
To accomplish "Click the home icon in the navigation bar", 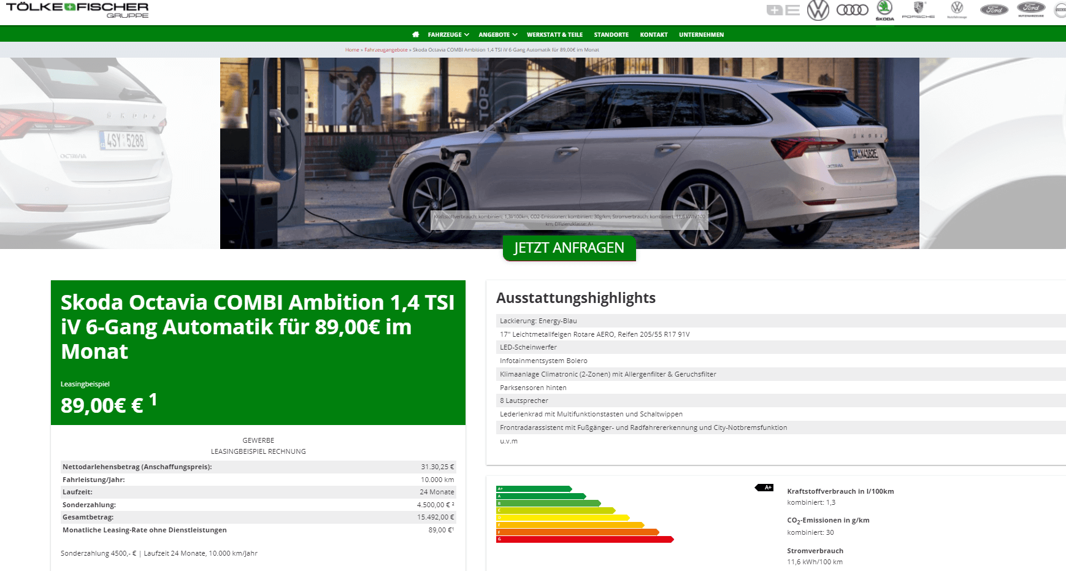I will 416,34.
